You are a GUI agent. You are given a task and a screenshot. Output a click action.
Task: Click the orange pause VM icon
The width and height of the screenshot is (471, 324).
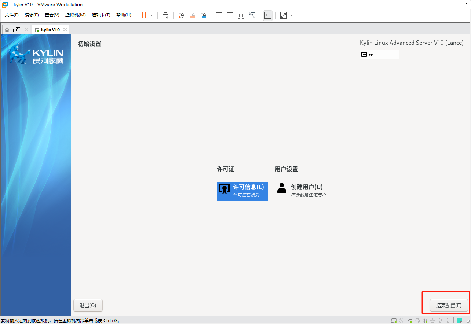(x=144, y=15)
